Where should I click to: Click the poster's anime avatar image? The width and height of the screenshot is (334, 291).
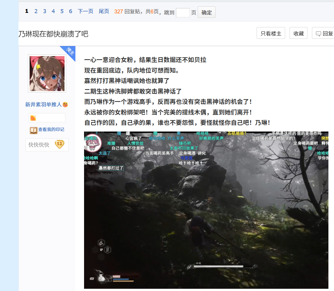(x=47, y=73)
